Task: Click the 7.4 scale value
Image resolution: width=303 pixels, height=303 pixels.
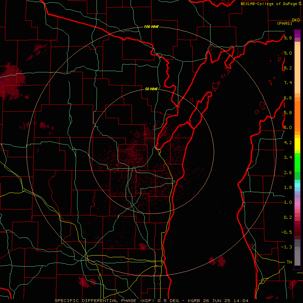Action: click(288, 83)
